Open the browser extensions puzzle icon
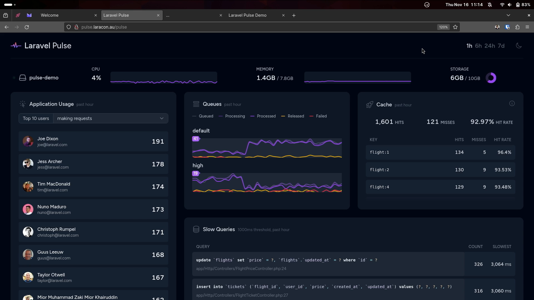This screenshot has height=300, width=534. 518,27
